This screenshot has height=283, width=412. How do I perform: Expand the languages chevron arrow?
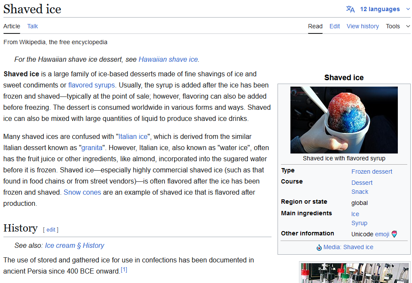(x=408, y=9)
